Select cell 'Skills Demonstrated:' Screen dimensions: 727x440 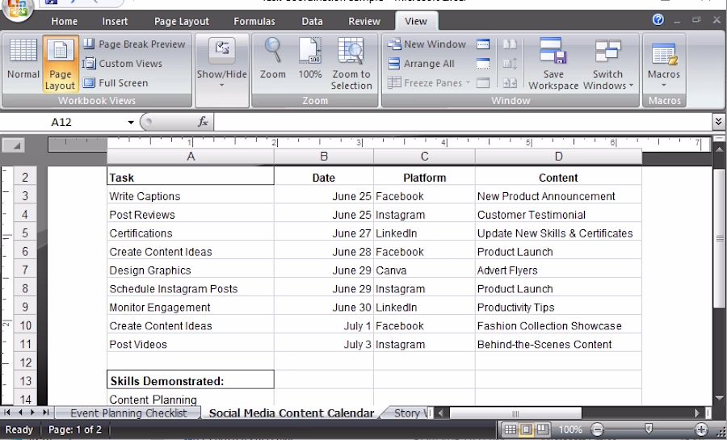[191, 381]
